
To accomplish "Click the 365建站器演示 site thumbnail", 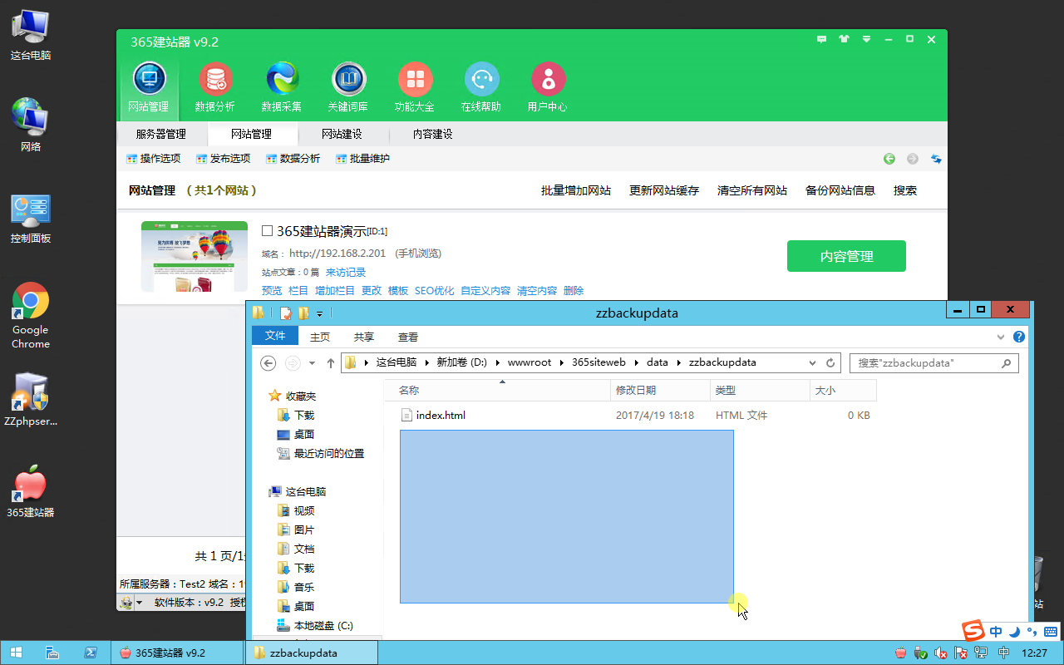I will coord(195,257).
